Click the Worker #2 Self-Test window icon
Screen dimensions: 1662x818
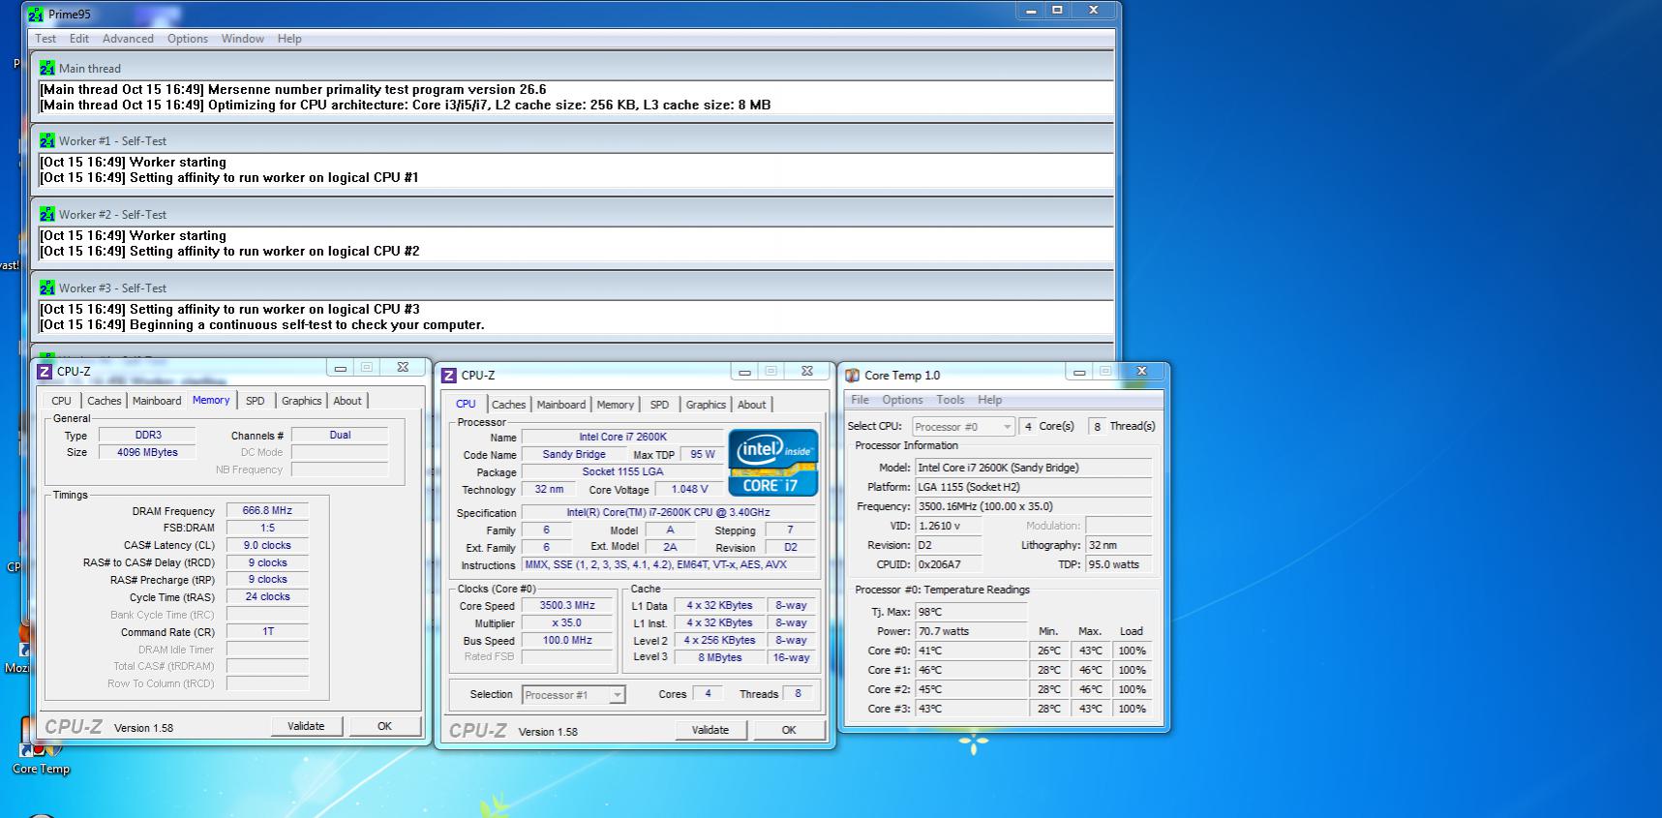tap(47, 215)
